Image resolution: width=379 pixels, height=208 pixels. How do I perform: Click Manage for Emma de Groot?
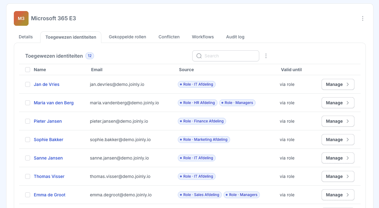[338, 195]
